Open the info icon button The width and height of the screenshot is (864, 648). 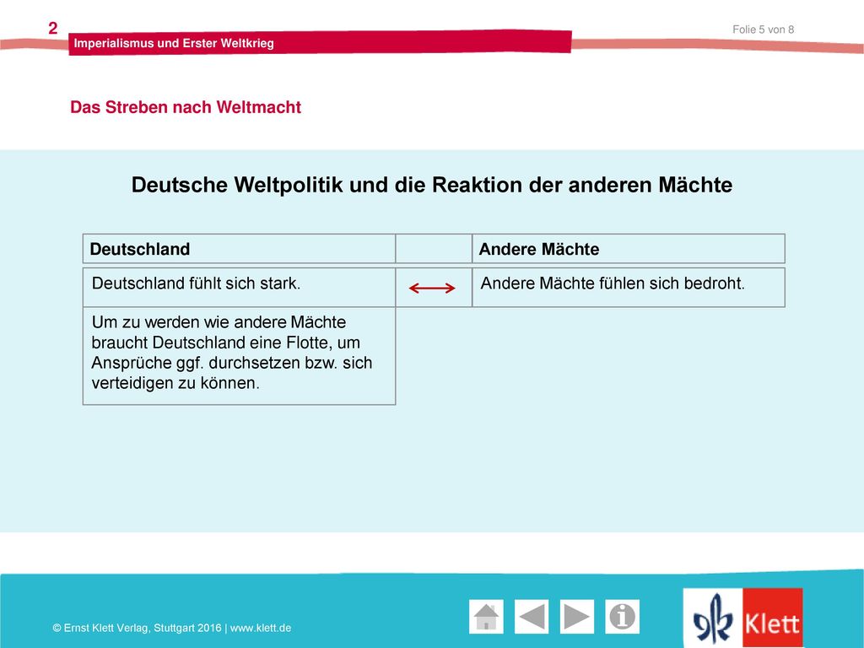(x=622, y=617)
